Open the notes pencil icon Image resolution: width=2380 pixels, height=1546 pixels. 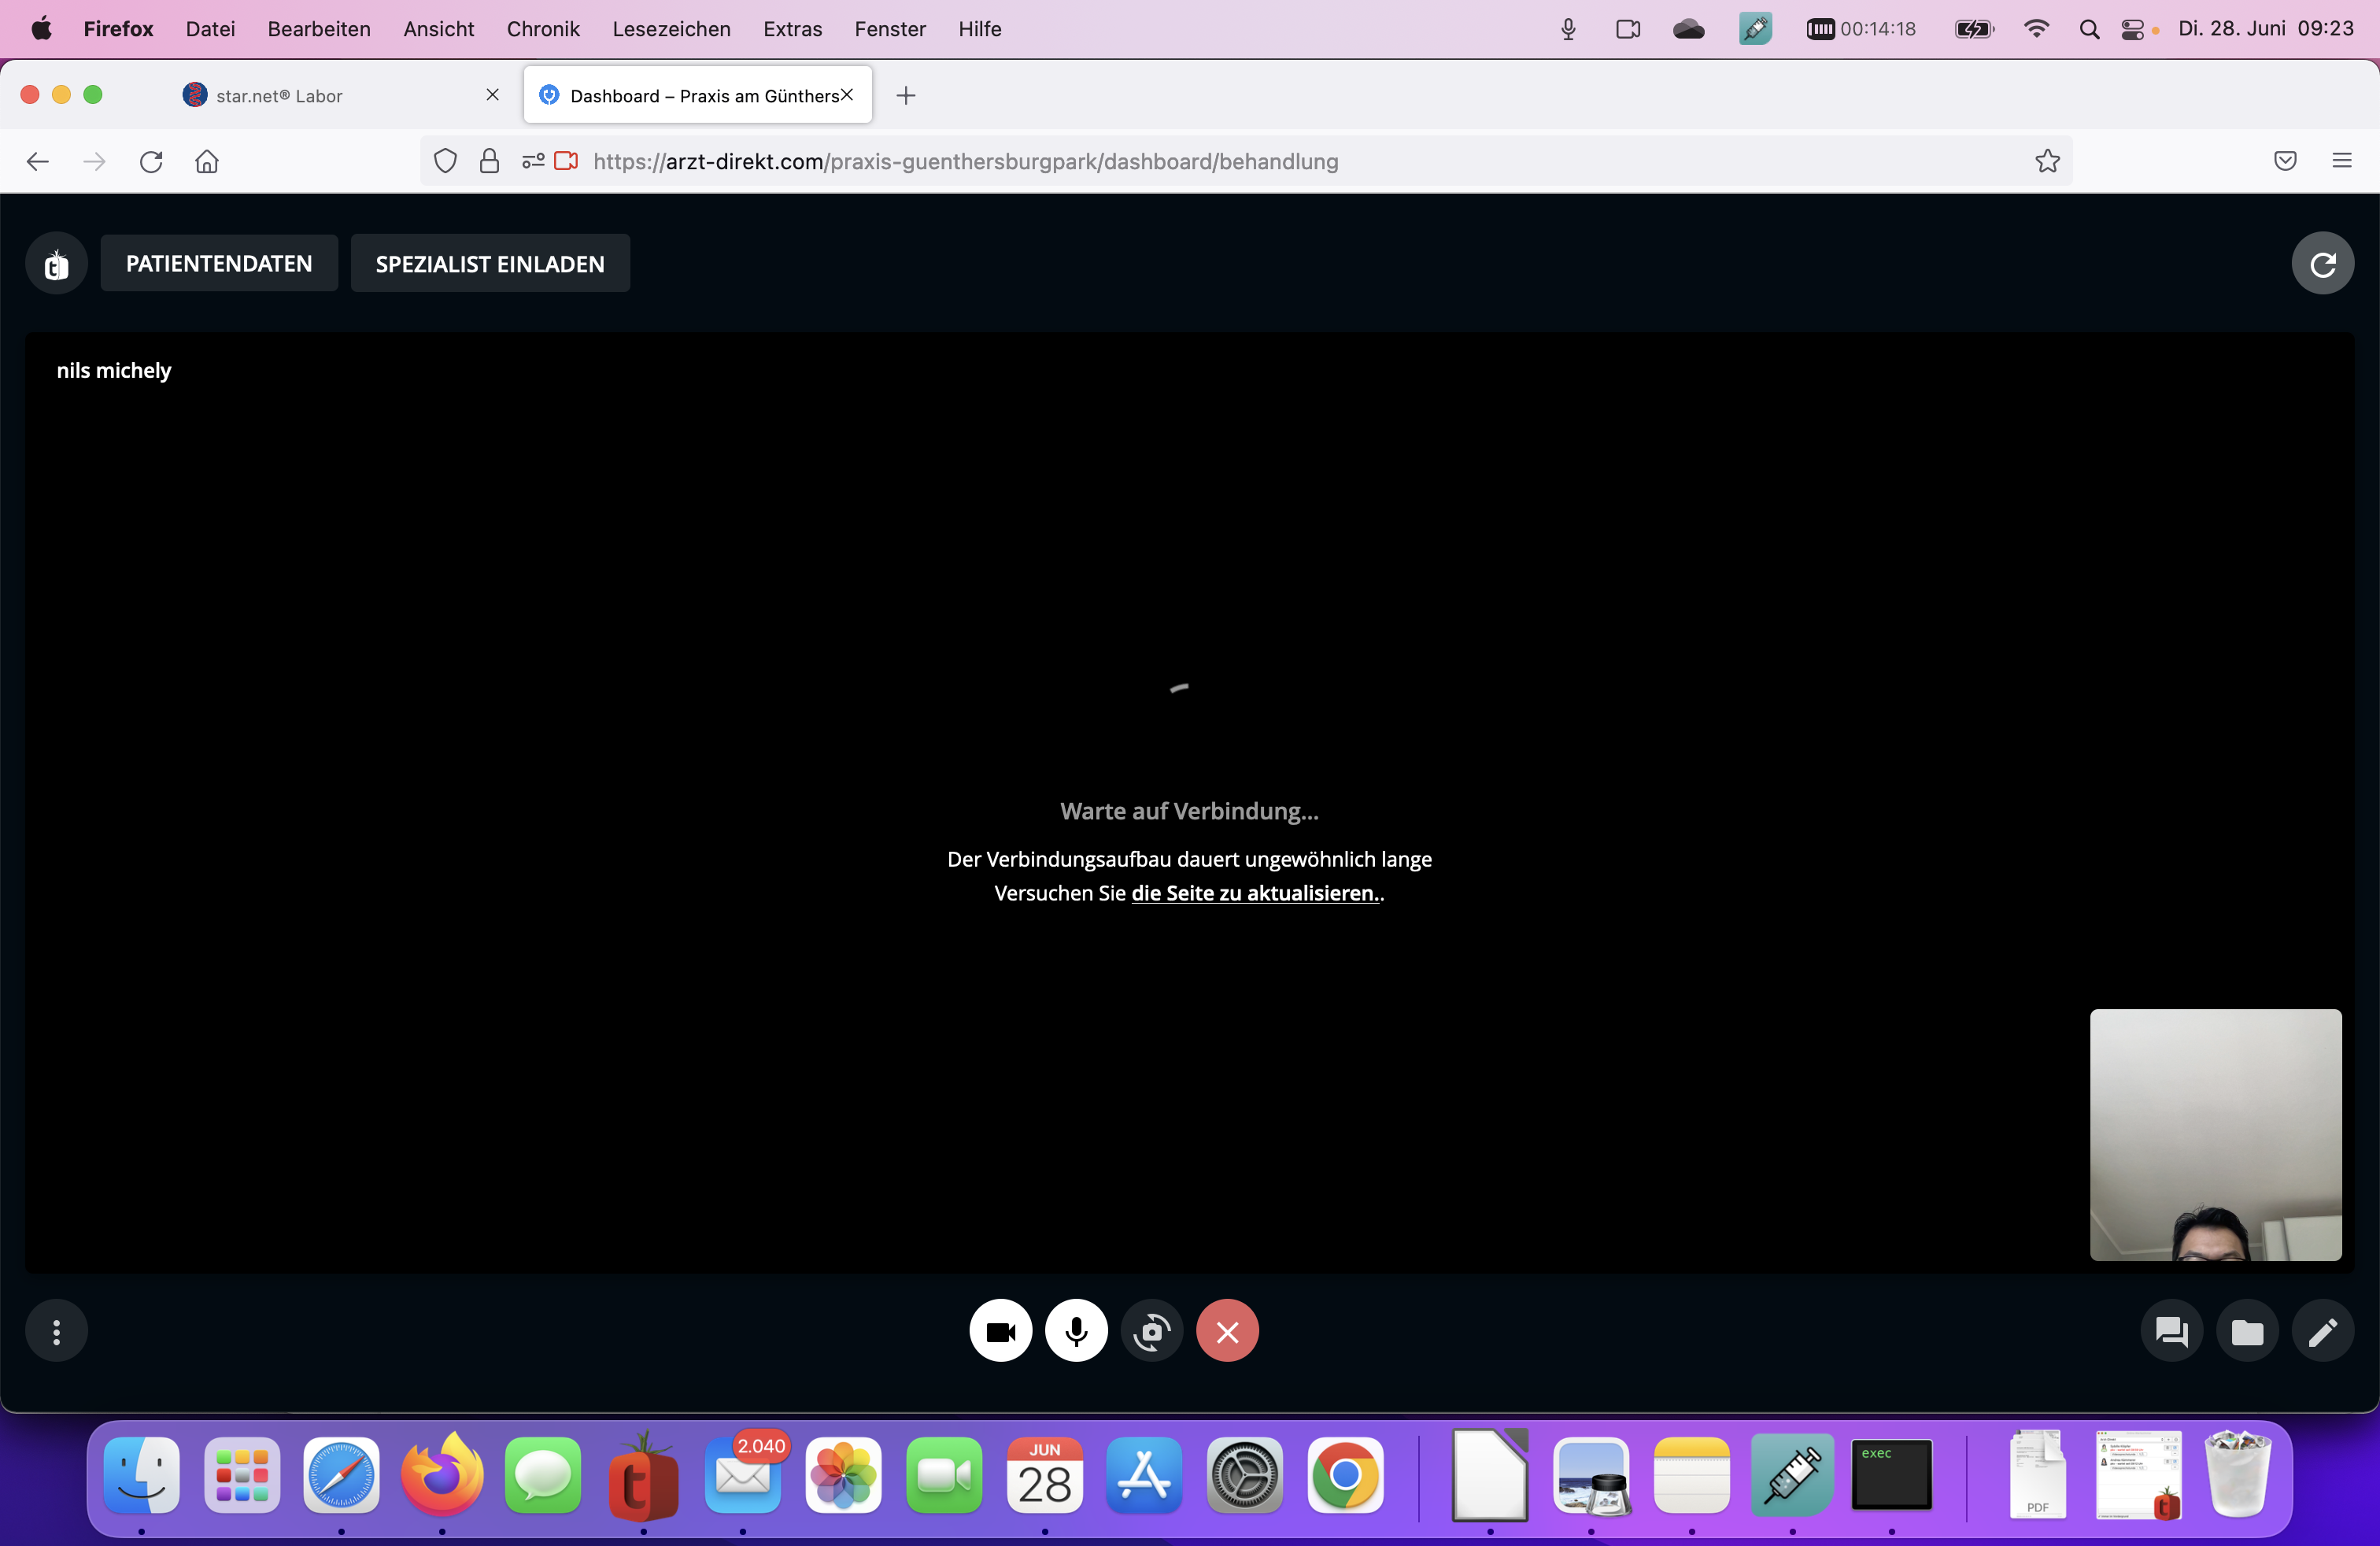coord(2322,1331)
